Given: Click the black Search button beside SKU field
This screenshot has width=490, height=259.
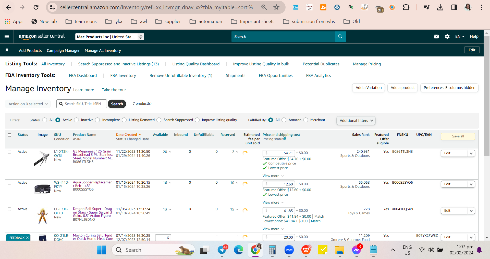Looking at the screenshot, I should [x=117, y=104].
